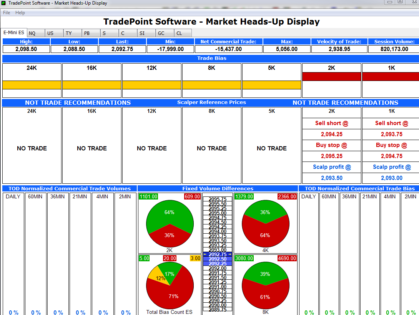Click the red 609.00 value above 2K pie
The image size is (419, 315).
tap(192, 196)
